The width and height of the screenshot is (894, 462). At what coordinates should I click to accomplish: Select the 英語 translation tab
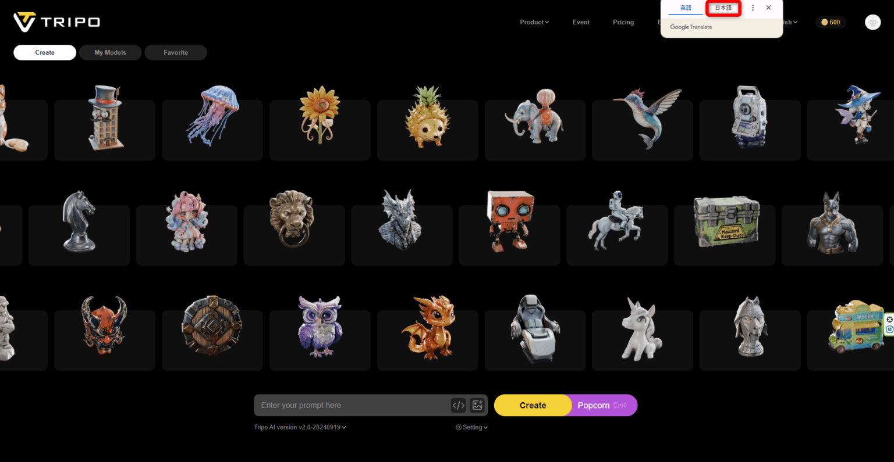pos(686,8)
